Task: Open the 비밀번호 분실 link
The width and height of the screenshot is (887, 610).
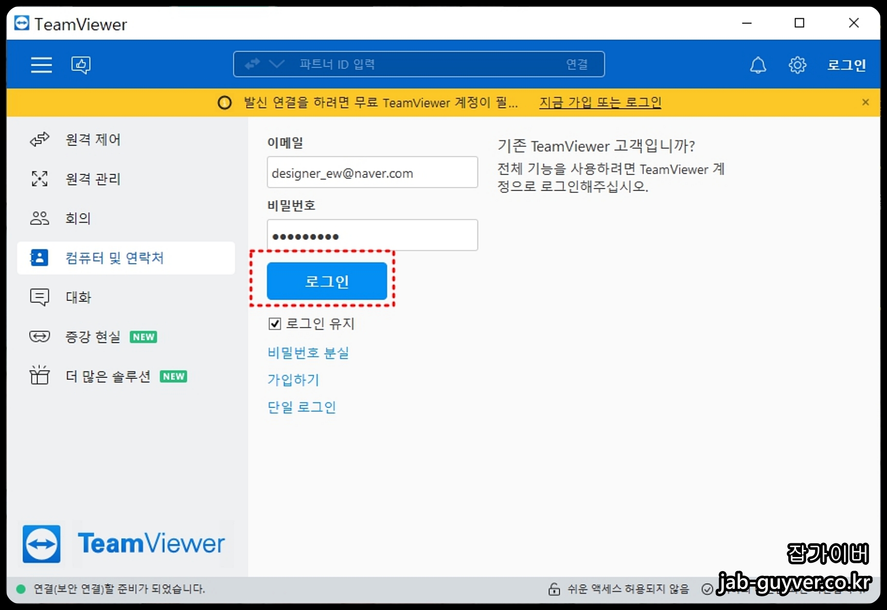Action: [308, 353]
